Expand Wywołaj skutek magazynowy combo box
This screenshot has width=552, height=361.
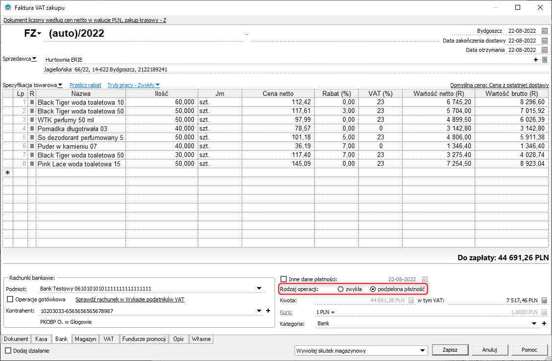(422, 350)
